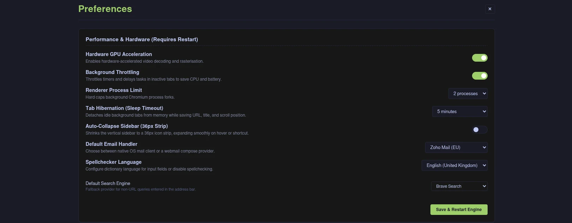This screenshot has width=572, height=223.
Task: Expand the Default Search Engine dropdown
Action: tap(459, 186)
